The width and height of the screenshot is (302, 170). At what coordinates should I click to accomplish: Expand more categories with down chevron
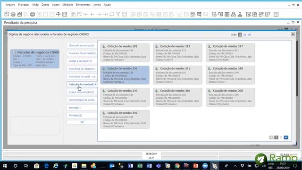[x=82, y=122]
